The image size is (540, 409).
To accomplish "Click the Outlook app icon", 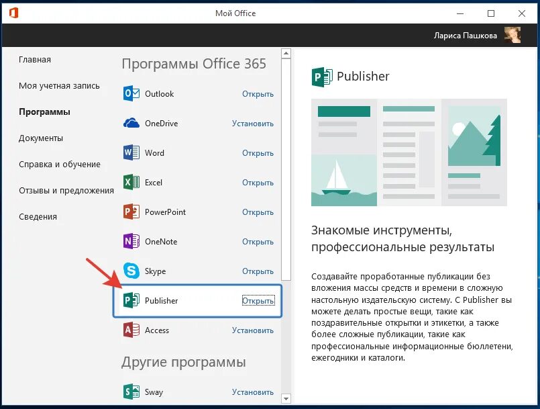I will [x=131, y=93].
